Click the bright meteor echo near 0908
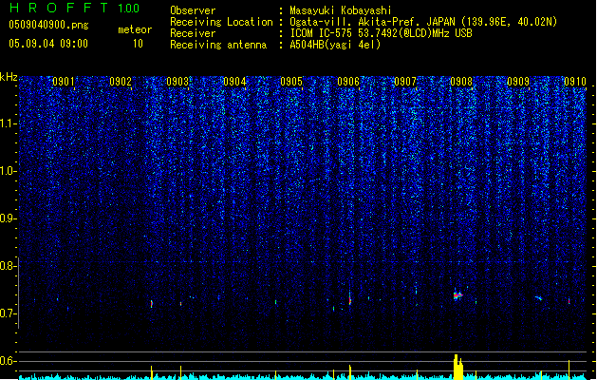This screenshot has height=380, width=597. [457, 295]
